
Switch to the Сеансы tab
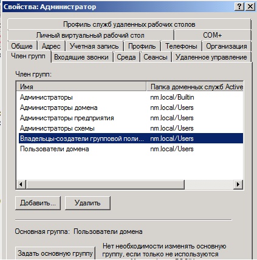click(156, 57)
